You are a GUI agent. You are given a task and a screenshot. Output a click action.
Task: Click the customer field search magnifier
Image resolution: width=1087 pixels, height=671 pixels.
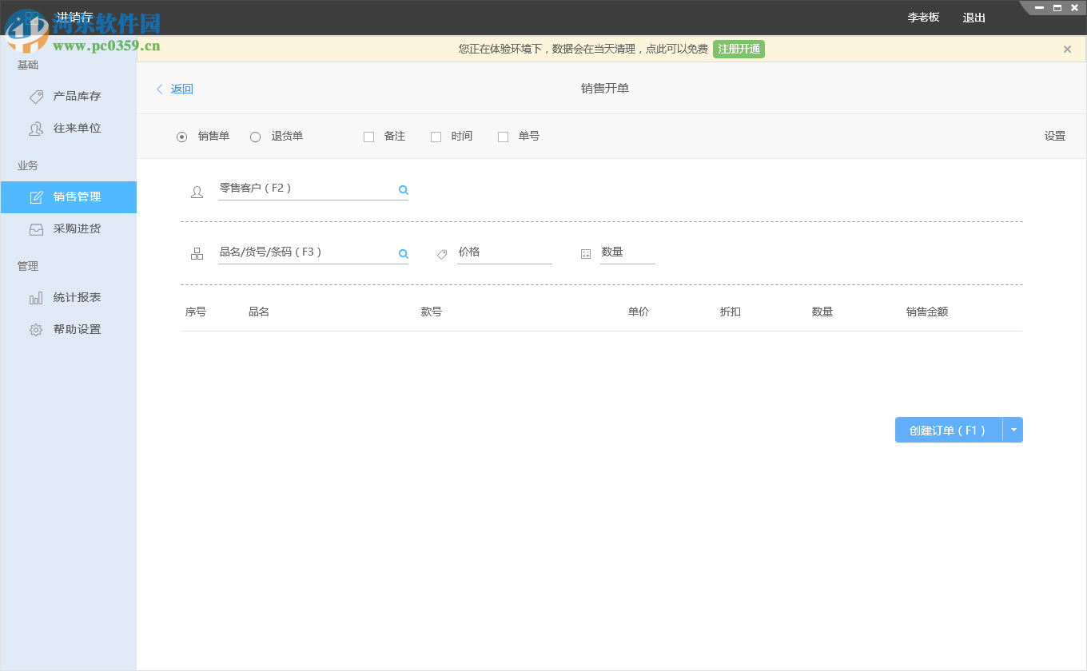click(x=404, y=190)
